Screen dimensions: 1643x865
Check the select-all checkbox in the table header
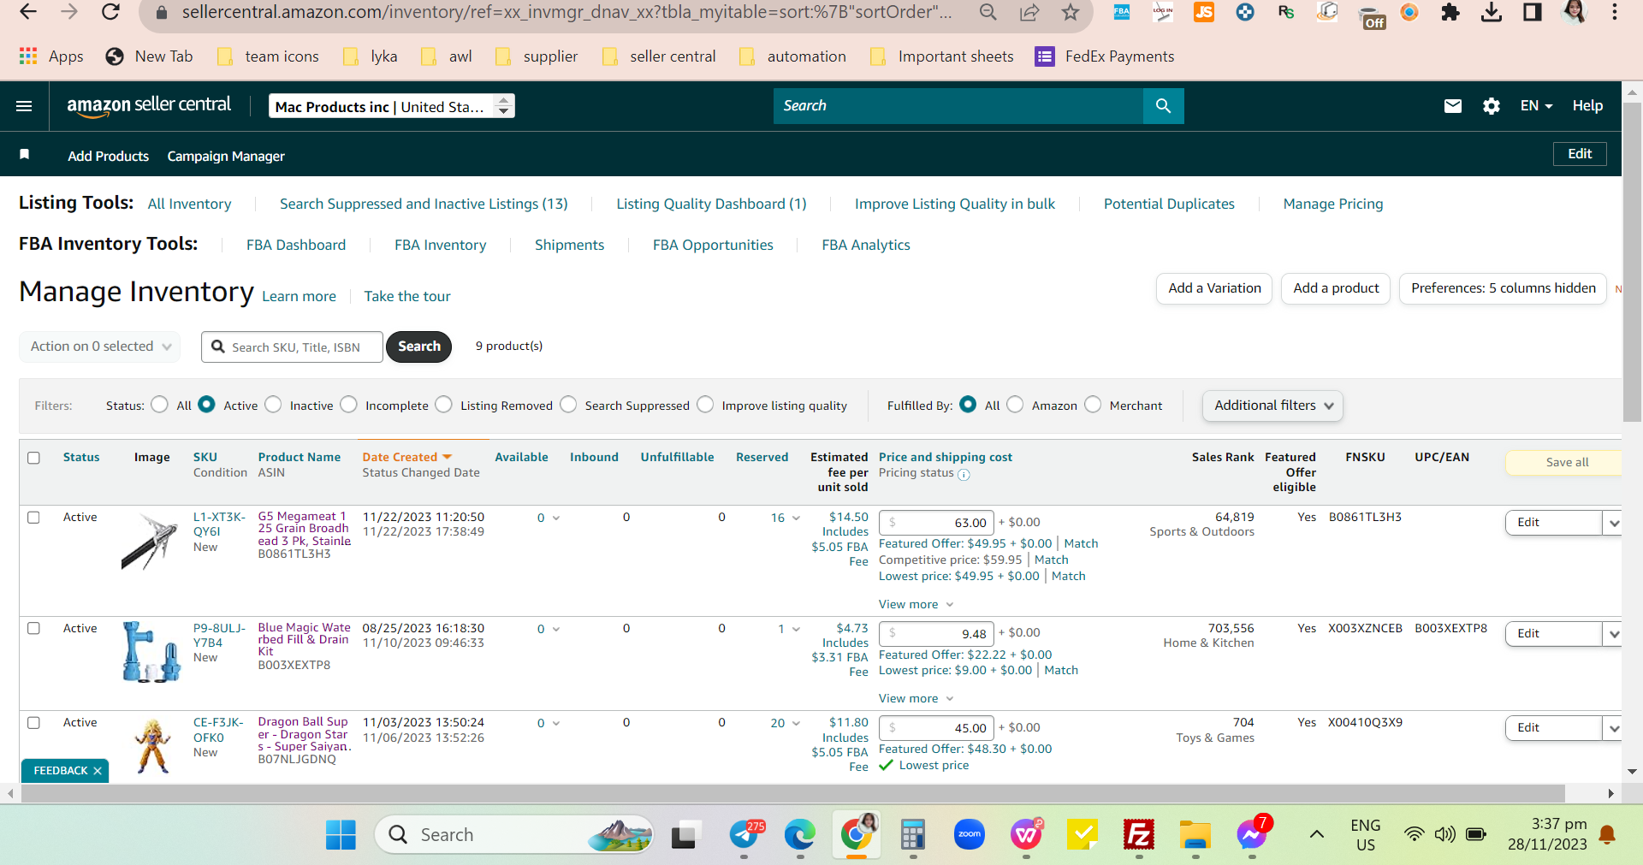coord(33,458)
